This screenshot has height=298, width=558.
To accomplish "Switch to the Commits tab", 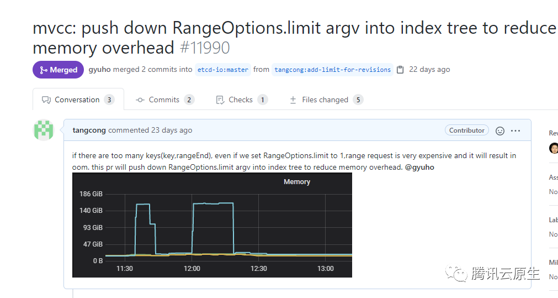I will coord(164,100).
